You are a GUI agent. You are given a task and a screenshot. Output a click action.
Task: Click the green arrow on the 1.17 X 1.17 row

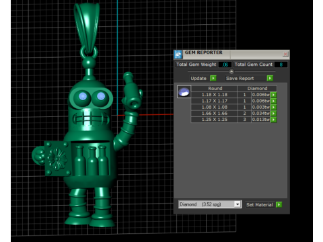[273, 101]
